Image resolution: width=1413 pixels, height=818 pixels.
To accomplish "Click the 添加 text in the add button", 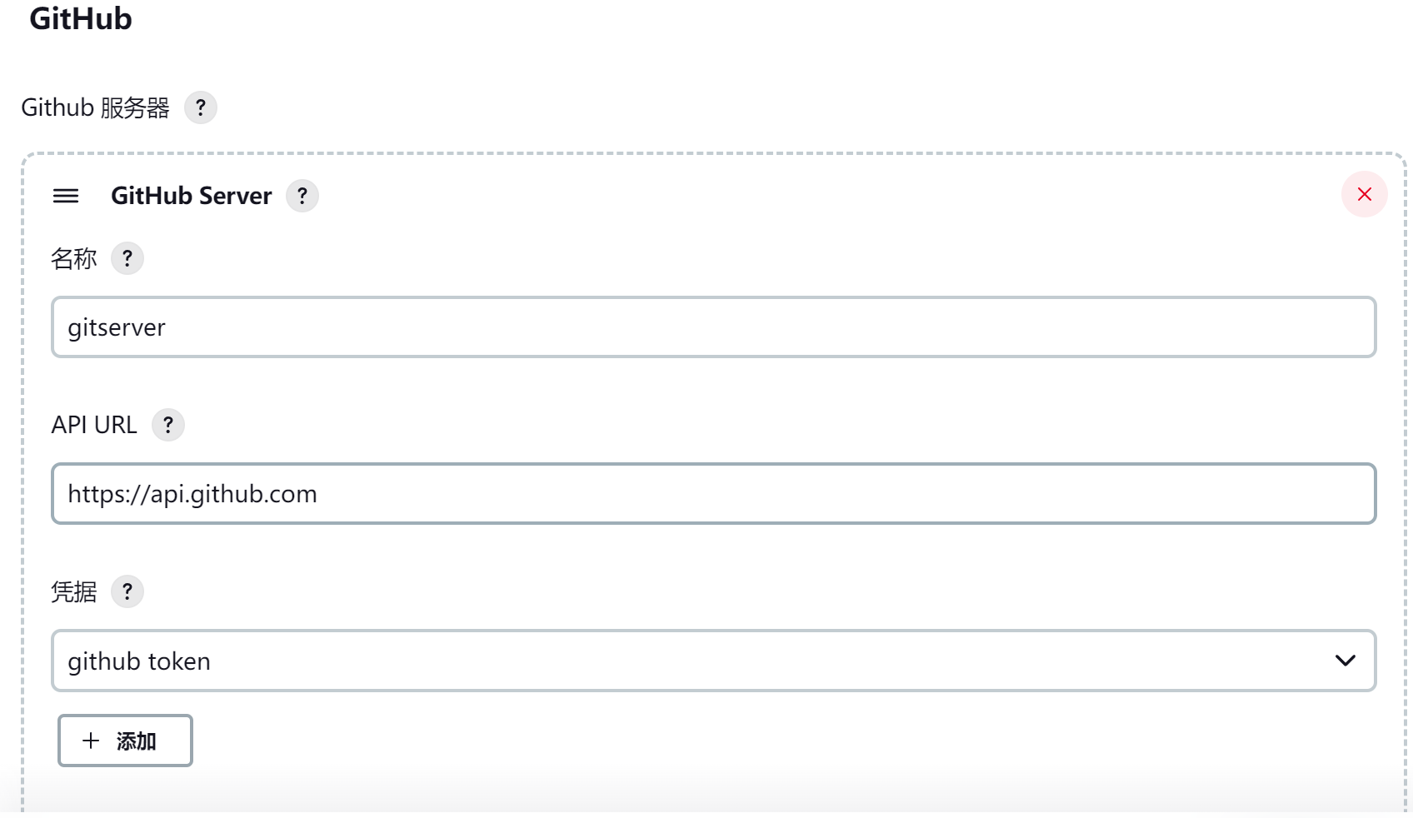I will click(137, 741).
